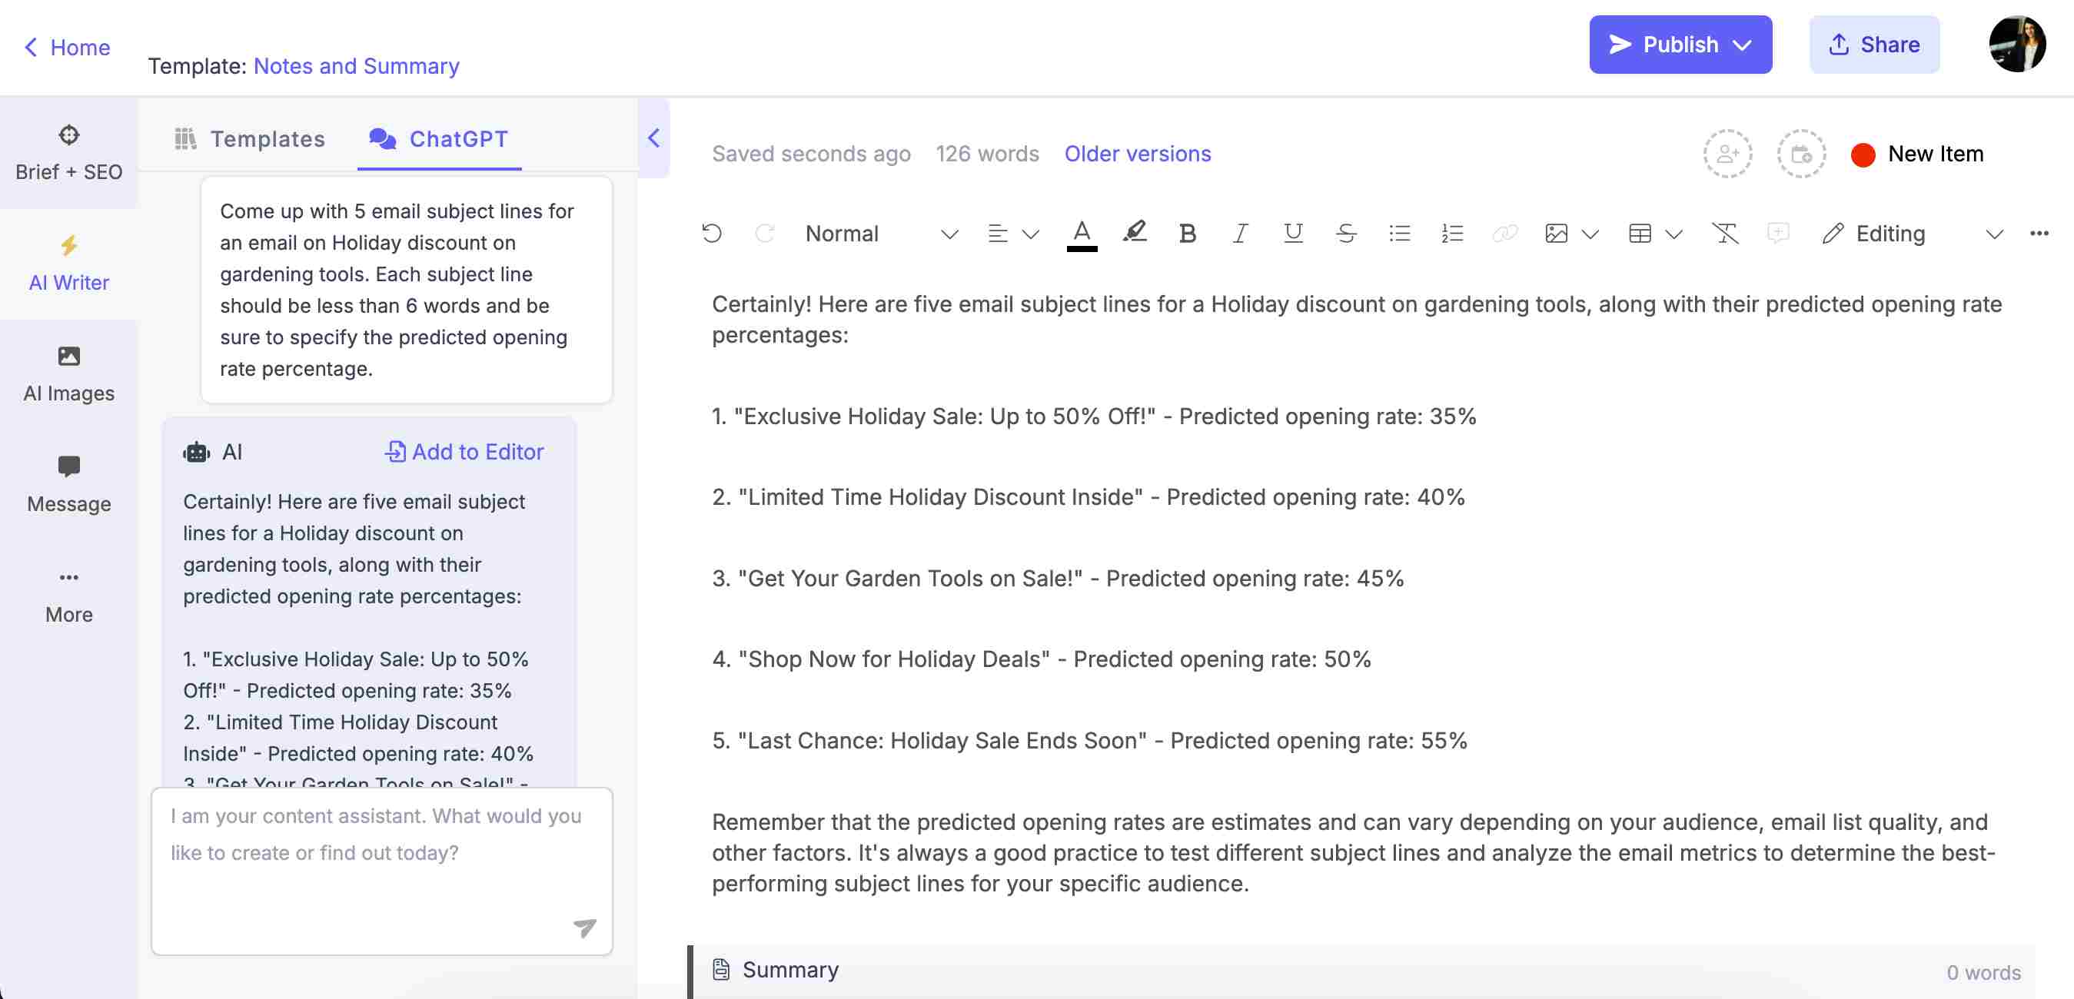Click the insert link icon
The image size is (2074, 999).
[1504, 234]
